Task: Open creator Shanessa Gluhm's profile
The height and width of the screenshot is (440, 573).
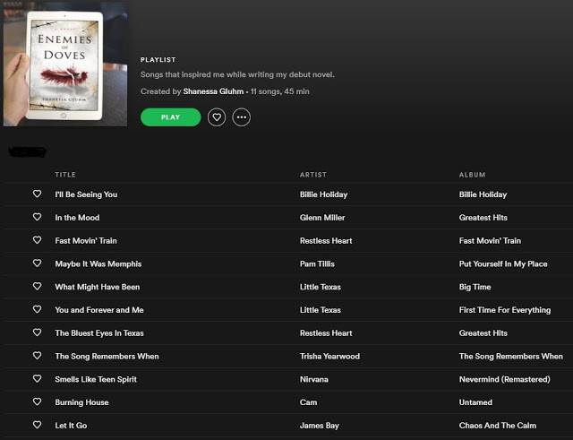Action: tap(213, 91)
